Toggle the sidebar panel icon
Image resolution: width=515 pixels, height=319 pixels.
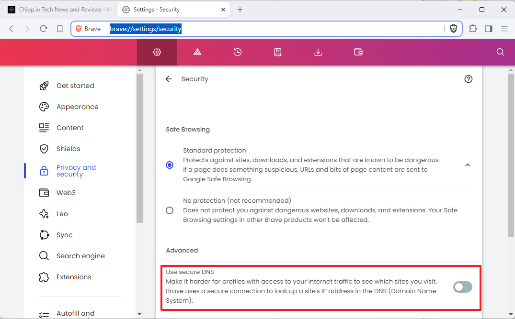tap(489, 29)
